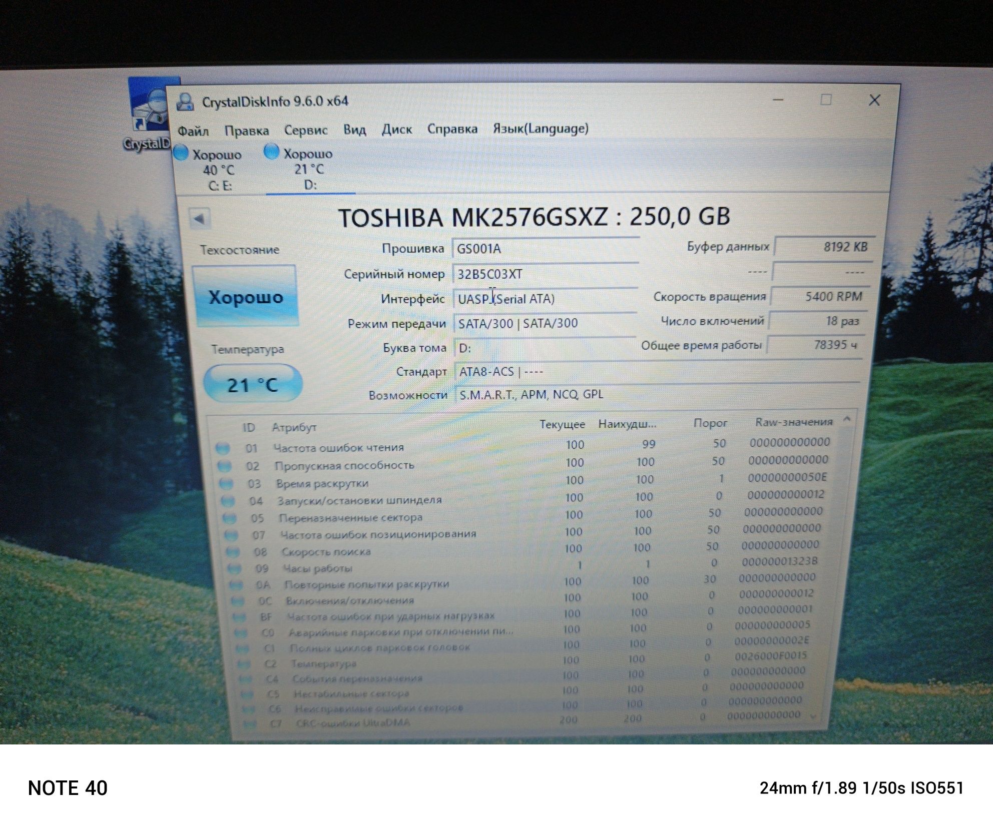Open the Файл menu
Viewport: 993px width, 832px height.
193,132
